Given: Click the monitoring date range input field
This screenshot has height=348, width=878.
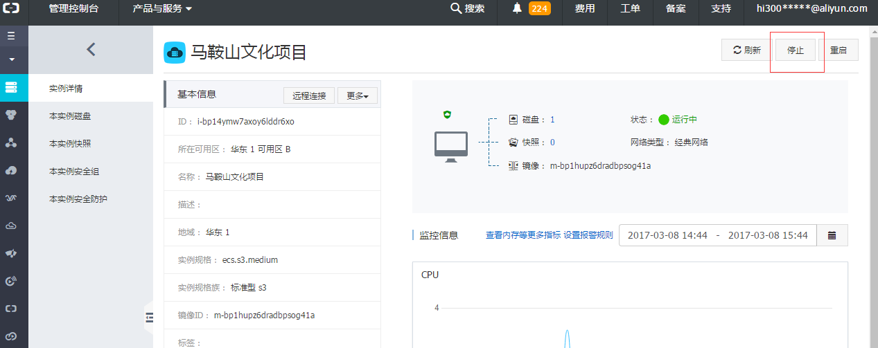Looking at the screenshot, I should pos(718,235).
